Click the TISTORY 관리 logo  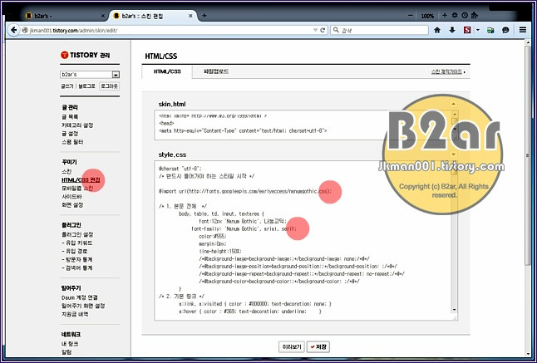(x=86, y=55)
